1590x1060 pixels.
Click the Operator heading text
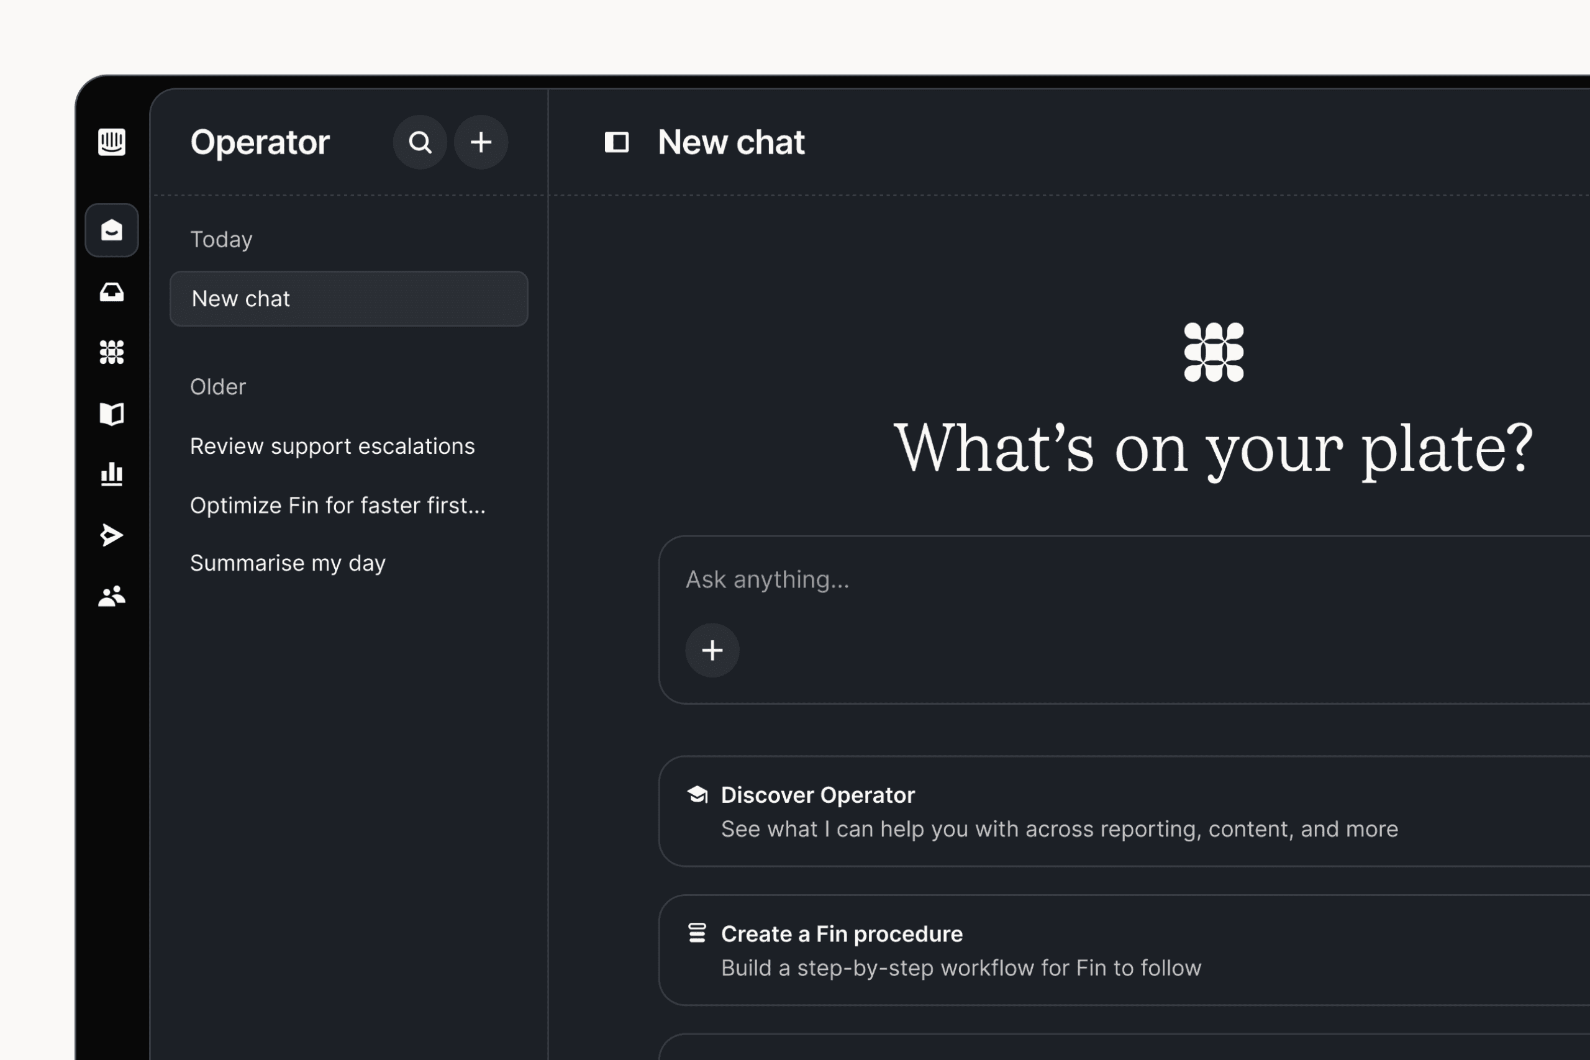click(x=260, y=143)
